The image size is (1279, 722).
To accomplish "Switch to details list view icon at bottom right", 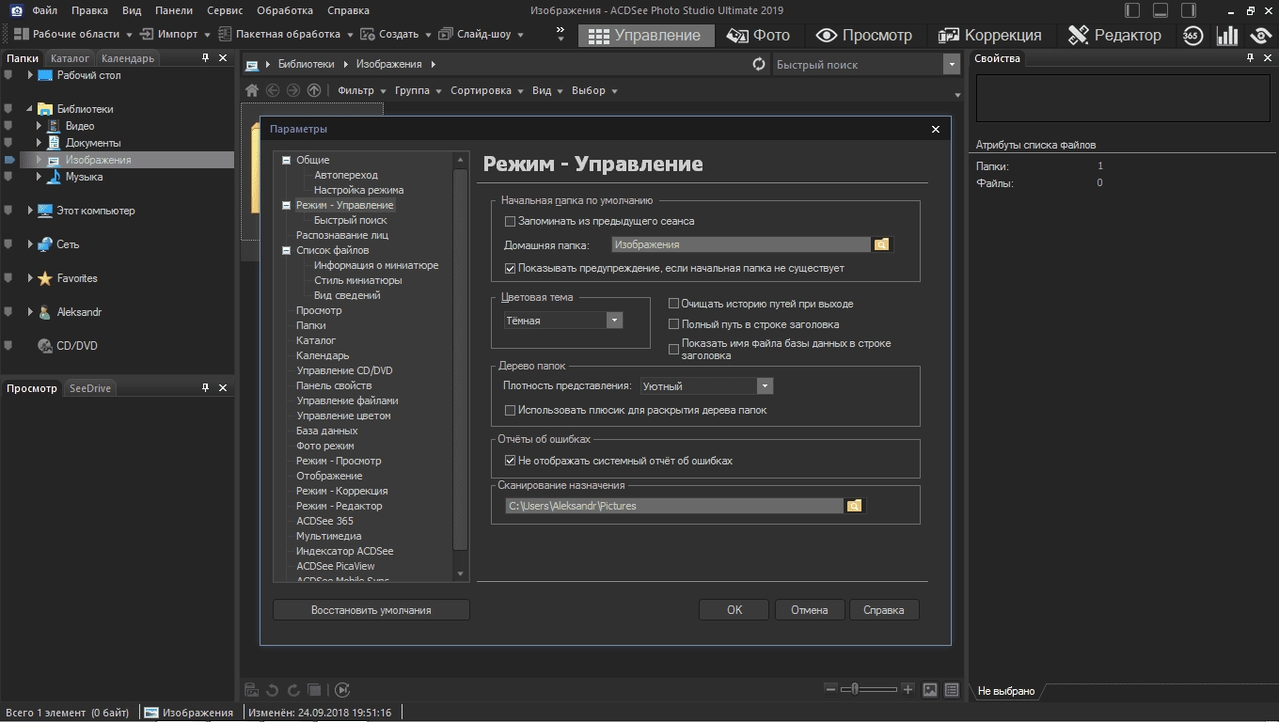I will (x=952, y=690).
